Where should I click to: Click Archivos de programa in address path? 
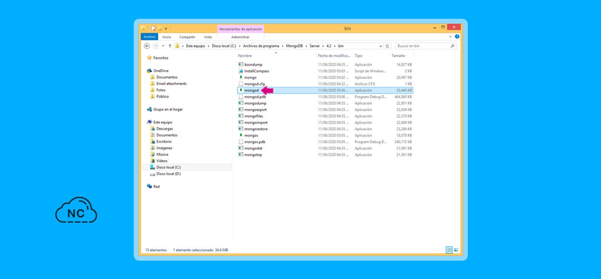click(x=261, y=46)
